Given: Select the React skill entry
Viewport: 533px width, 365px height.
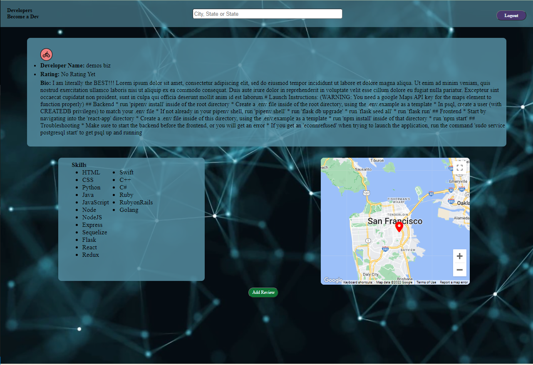Looking at the screenshot, I should [x=89, y=247].
